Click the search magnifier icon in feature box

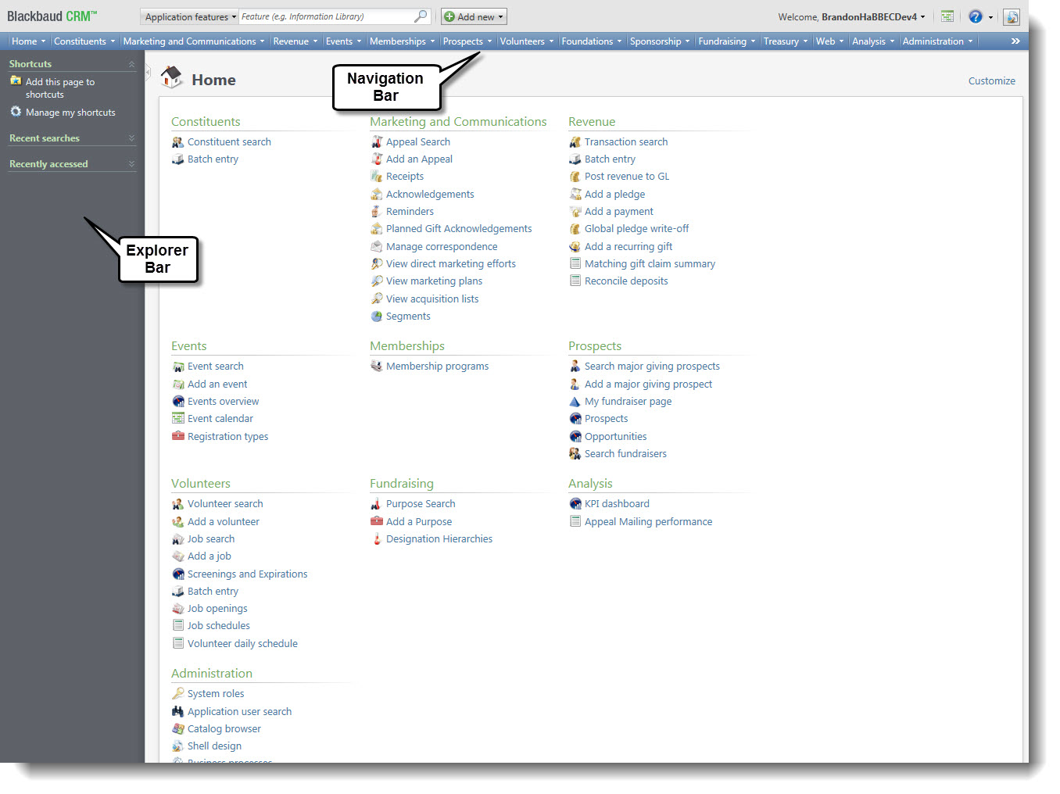(421, 16)
